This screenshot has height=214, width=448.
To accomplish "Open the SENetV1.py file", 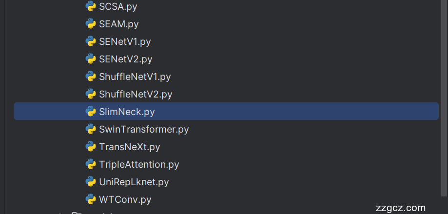I will point(125,41).
